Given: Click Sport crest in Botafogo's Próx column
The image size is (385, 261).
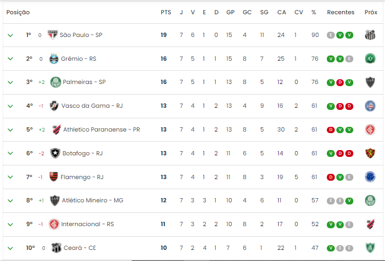Looking at the screenshot, I should [x=370, y=153].
